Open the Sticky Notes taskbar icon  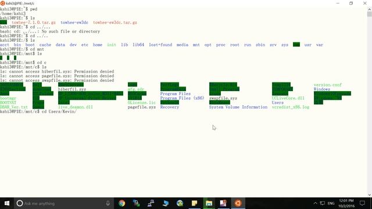[194, 203]
